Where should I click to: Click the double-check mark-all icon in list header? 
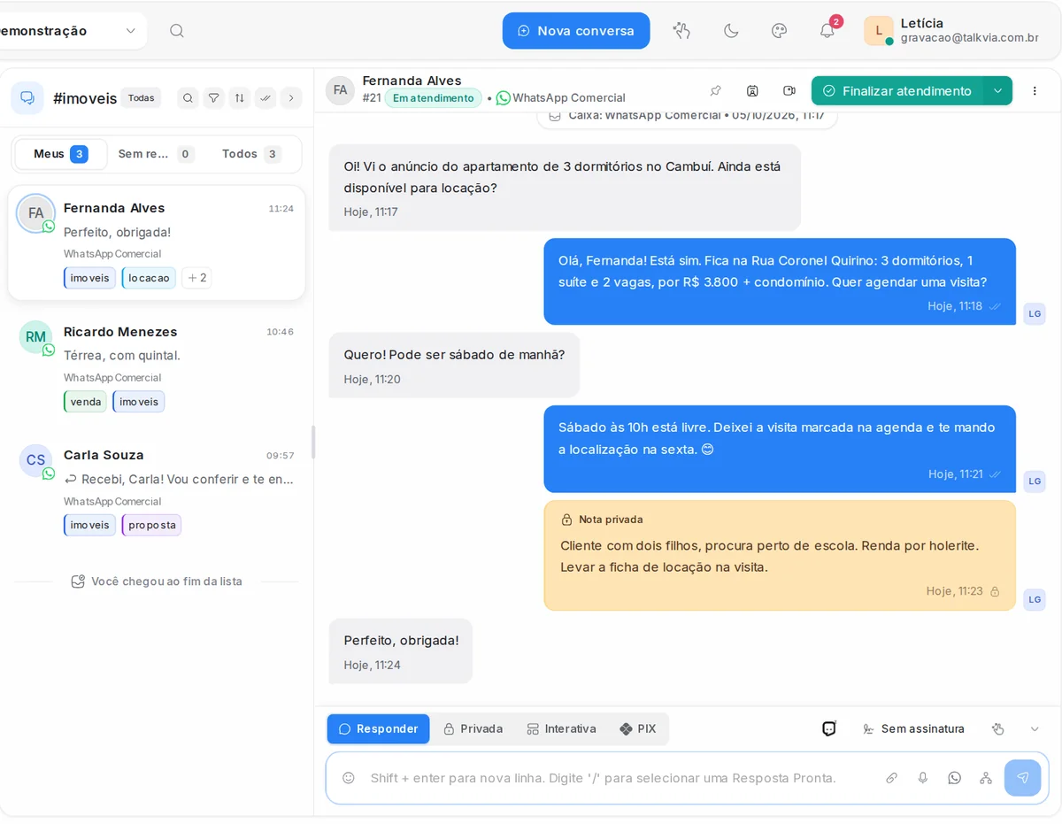pyautogui.click(x=265, y=98)
